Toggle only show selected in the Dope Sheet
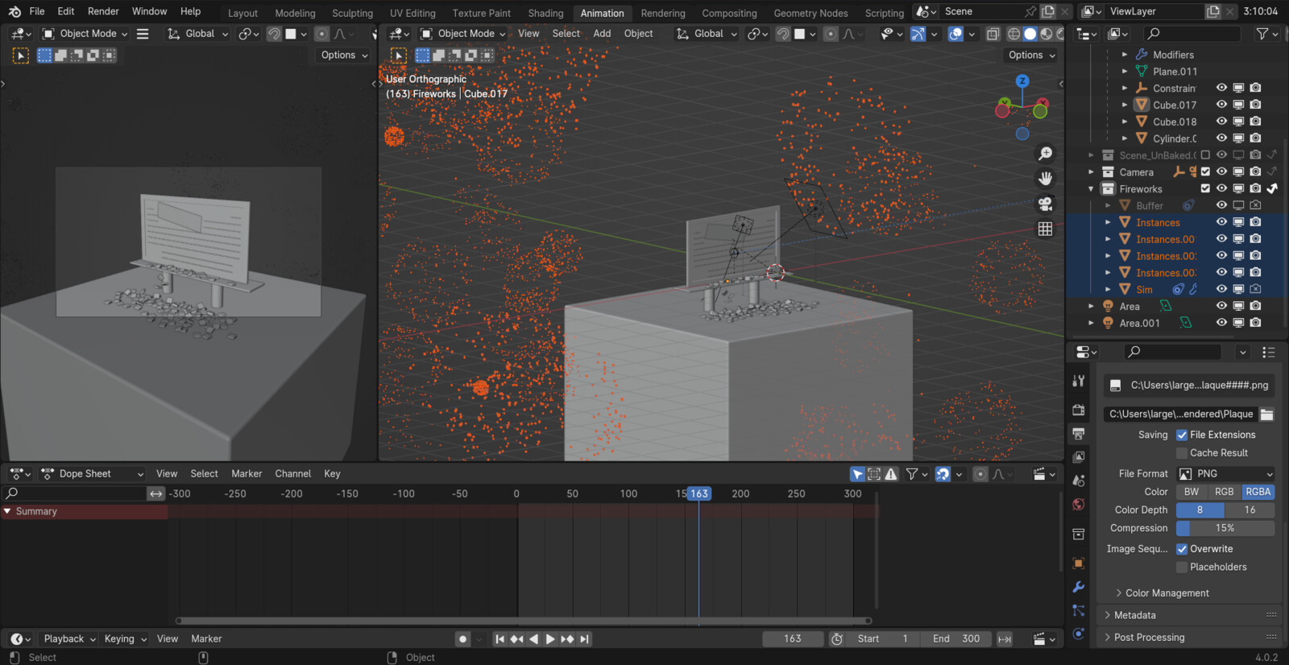This screenshot has width=1289, height=665. click(857, 474)
